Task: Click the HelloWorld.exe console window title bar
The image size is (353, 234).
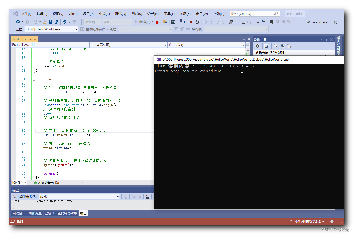Action: click(x=249, y=60)
